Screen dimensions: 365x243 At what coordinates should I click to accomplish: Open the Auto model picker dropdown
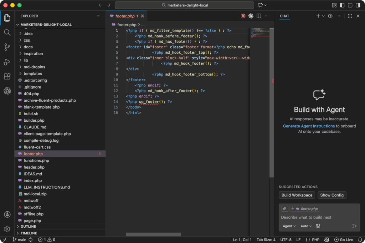306,226
